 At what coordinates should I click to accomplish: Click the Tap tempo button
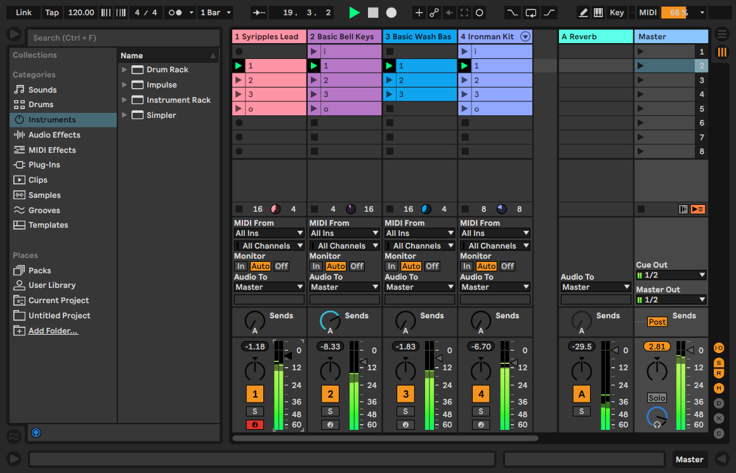[52, 13]
